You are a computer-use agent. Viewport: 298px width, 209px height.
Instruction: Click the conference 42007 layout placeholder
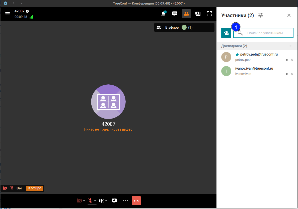click(108, 102)
